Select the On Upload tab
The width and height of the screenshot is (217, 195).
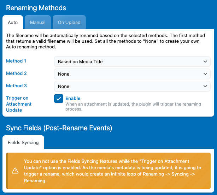point(69,22)
